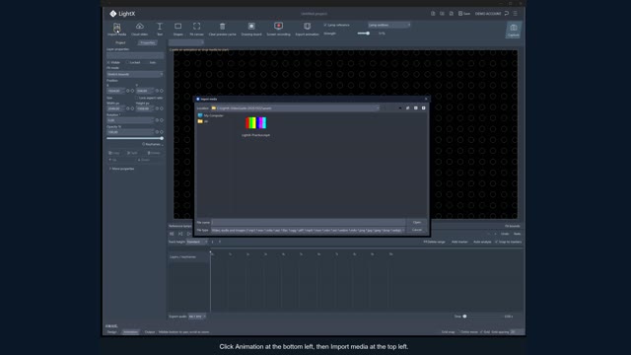Select My Computer in Import dialog sidebar

[210, 115]
